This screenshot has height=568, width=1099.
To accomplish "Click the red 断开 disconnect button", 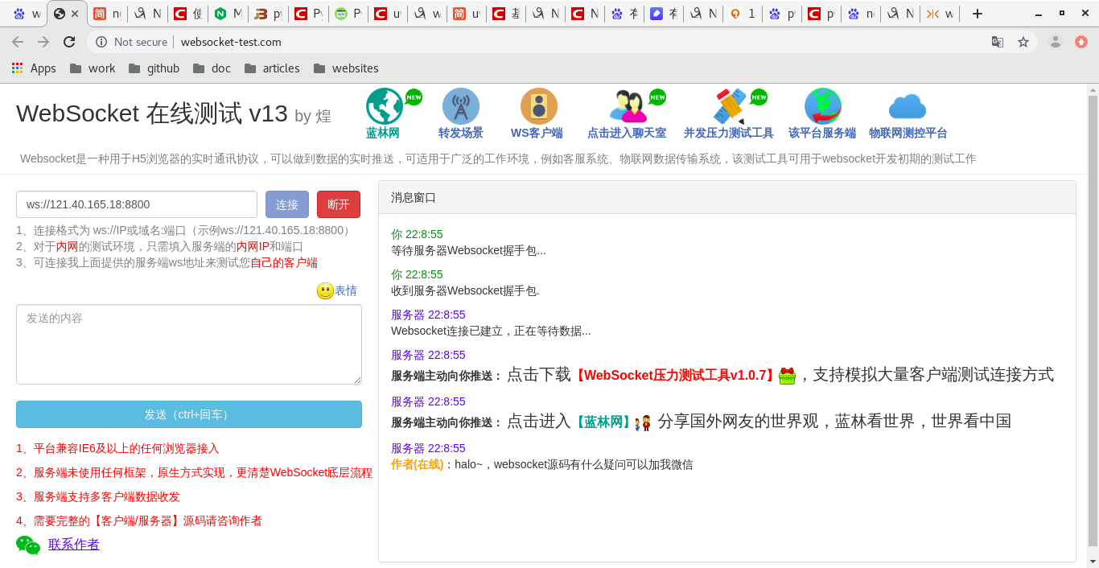I will [x=338, y=204].
